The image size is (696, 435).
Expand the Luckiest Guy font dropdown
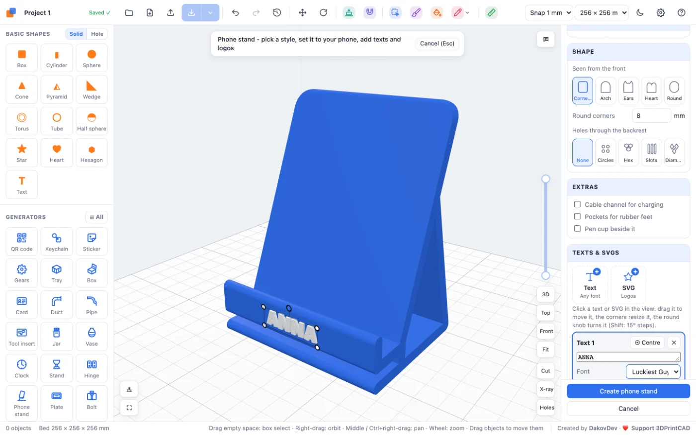point(653,372)
